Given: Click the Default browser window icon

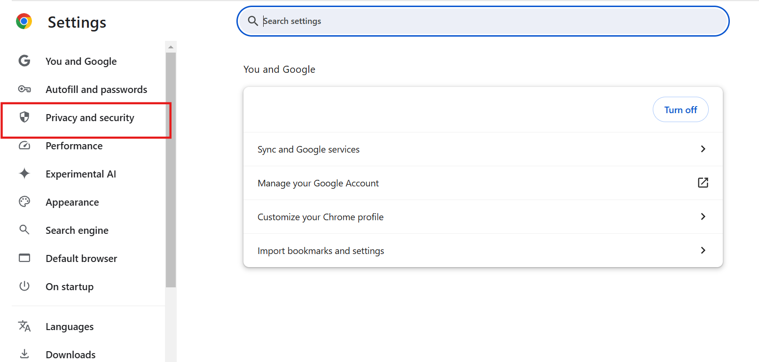Looking at the screenshot, I should 24,258.
